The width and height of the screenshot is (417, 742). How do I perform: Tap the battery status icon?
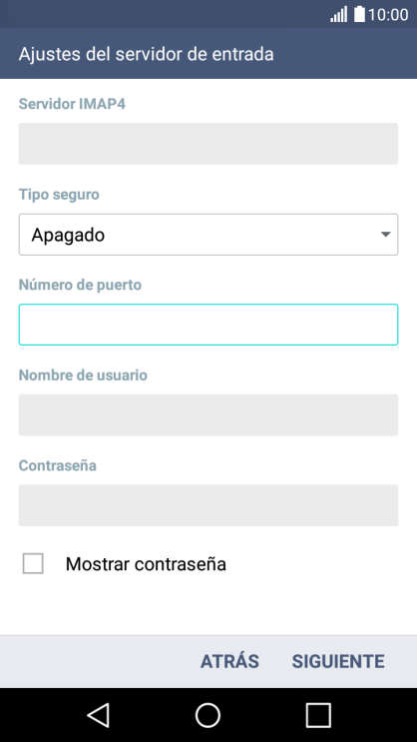click(360, 14)
